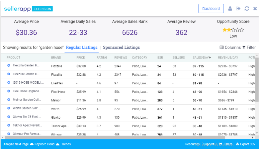Click Analyze Next Page
Image resolution: width=260 pixels, height=149 pixels.
coord(16,144)
